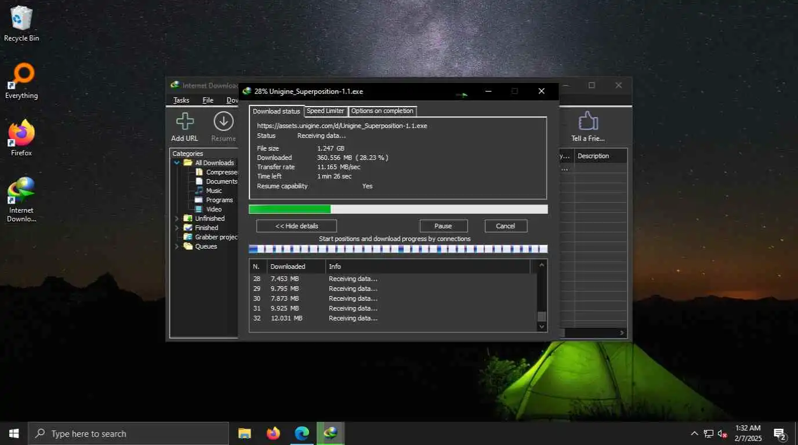Click the Resume download arrow icon
The image size is (798, 445).
tap(223, 122)
